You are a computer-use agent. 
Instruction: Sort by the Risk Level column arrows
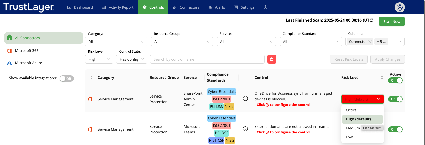pos(382,78)
